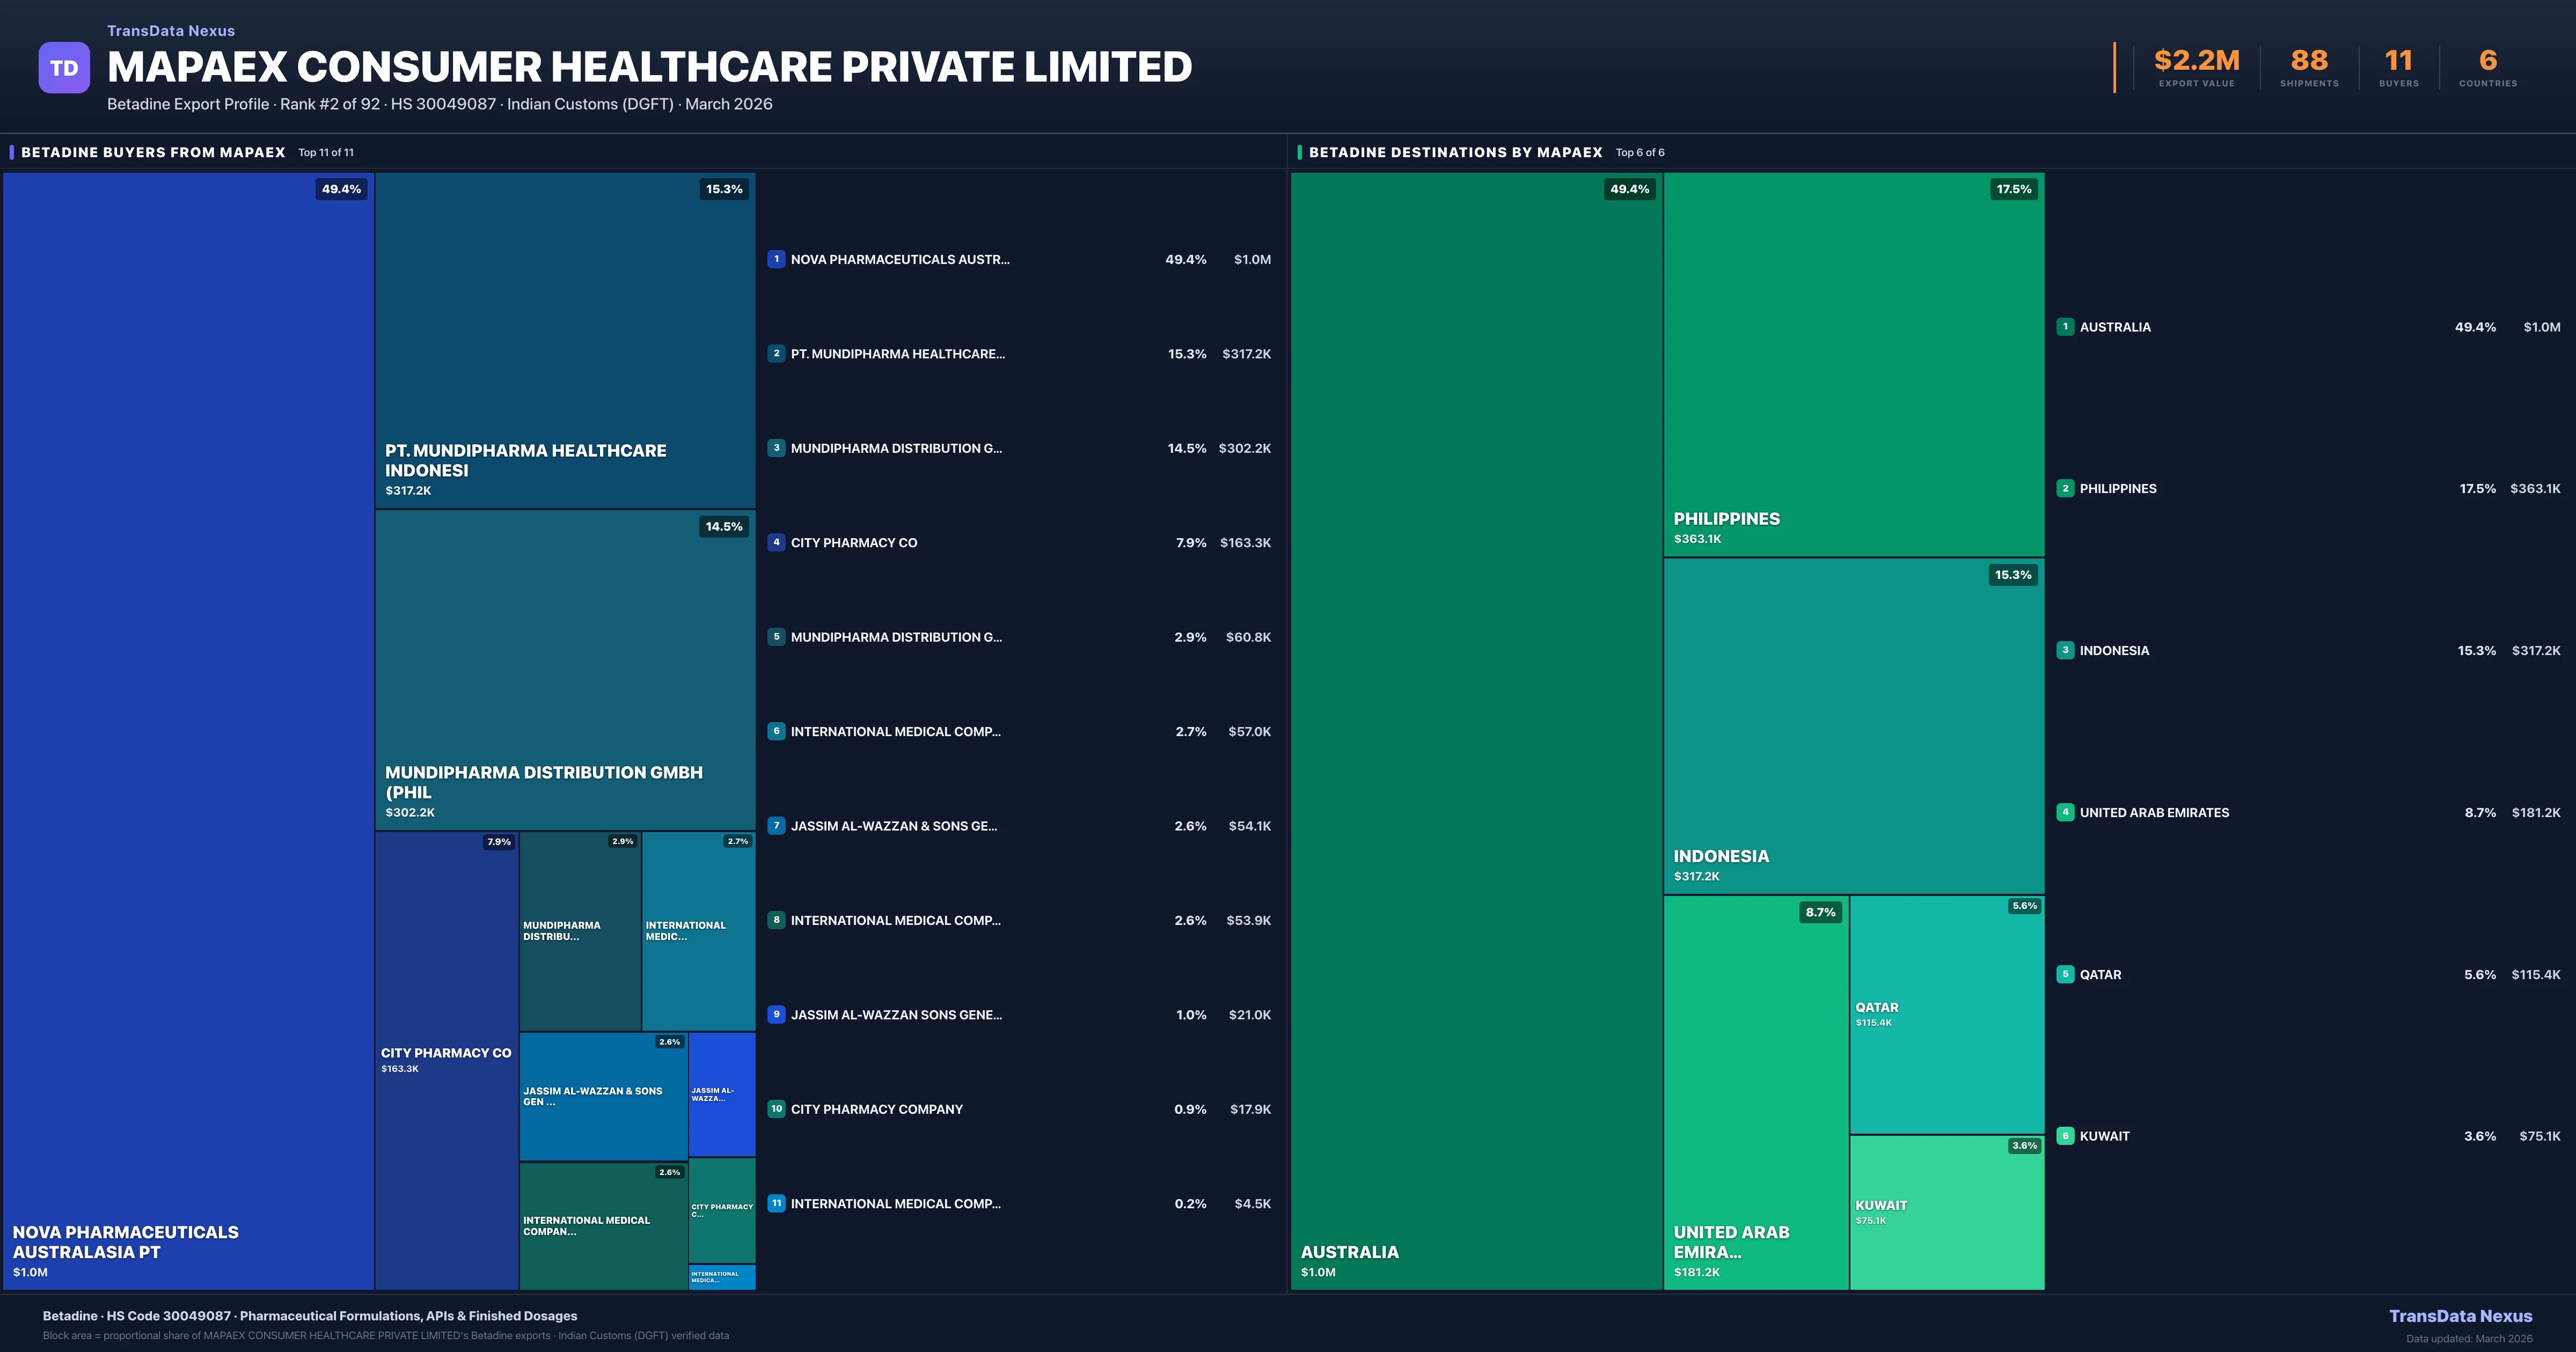Image resolution: width=2576 pixels, height=1352 pixels.
Task: Open the TransData Nexus link in the footer
Action: [x=2462, y=1316]
